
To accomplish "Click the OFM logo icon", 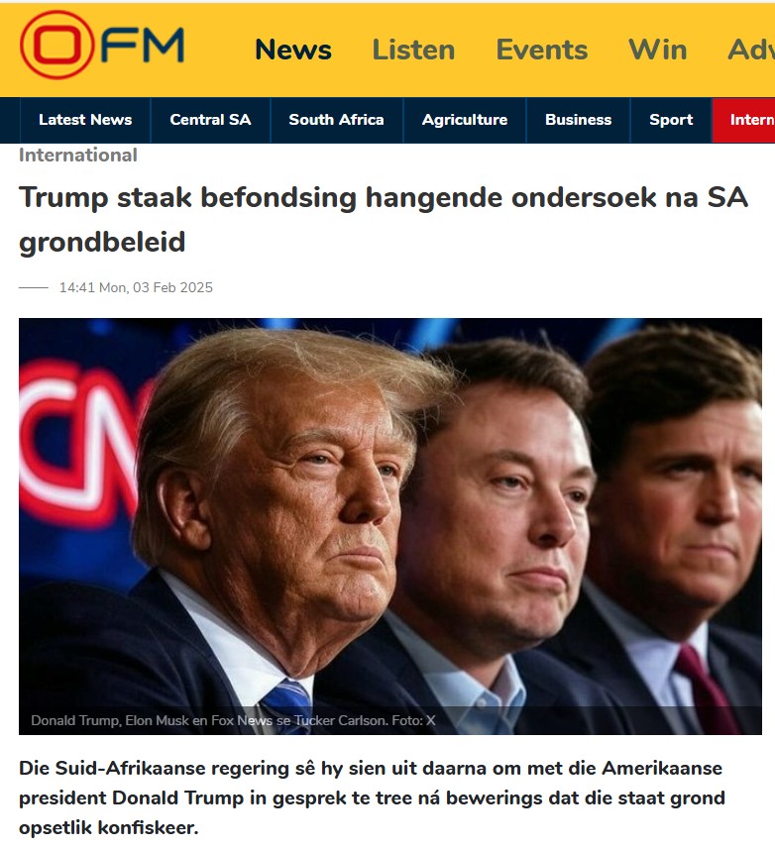I will point(101,46).
